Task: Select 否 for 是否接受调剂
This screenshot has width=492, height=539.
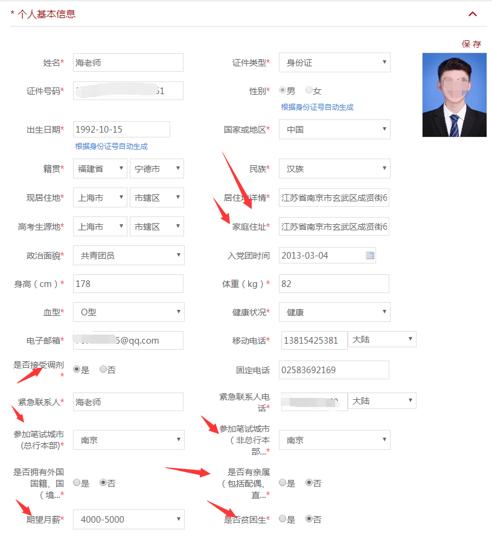Action: pos(103,369)
